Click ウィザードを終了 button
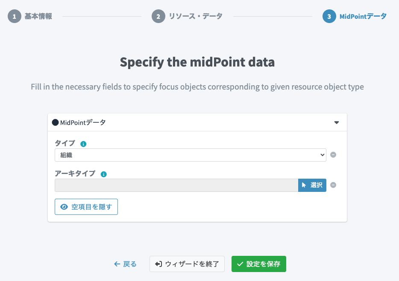 [x=187, y=264]
